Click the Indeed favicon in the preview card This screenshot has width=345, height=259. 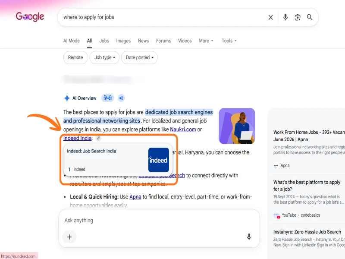click(69, 169)
